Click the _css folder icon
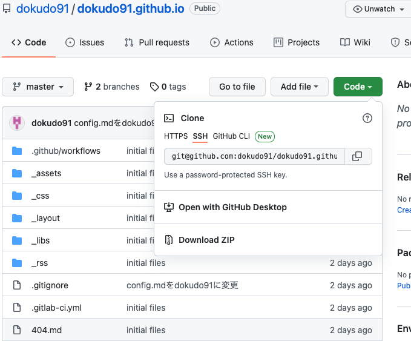 click(17, 196)
